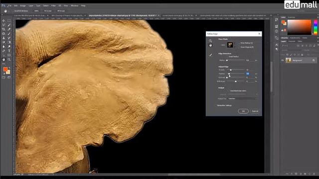
Task: Toggle lock transparent pixels
Action: [x=287, y=55]
